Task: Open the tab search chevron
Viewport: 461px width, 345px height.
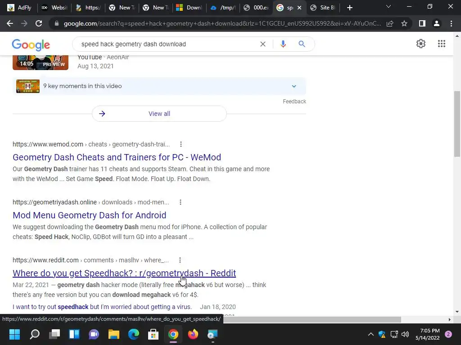Action: pyautogui.click(x=389, y=6)
